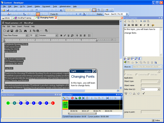Open the Show in modes dropdown

161,67
